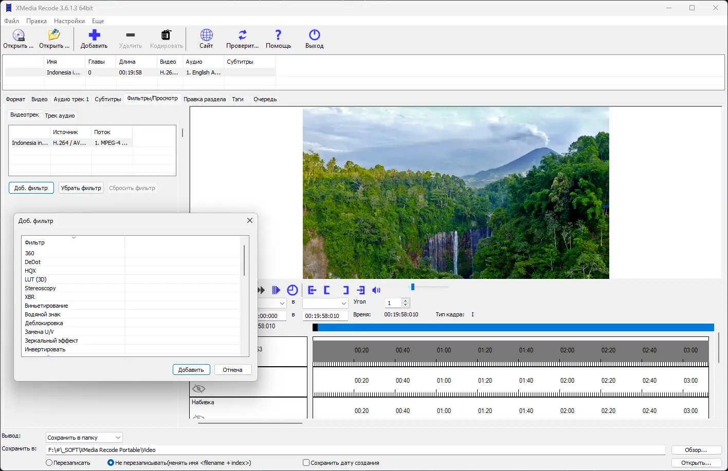Viewport: 728px width, 471px height.
Task: Enable Сохранить дату создания checkbox
Action: tap(306, 463)
